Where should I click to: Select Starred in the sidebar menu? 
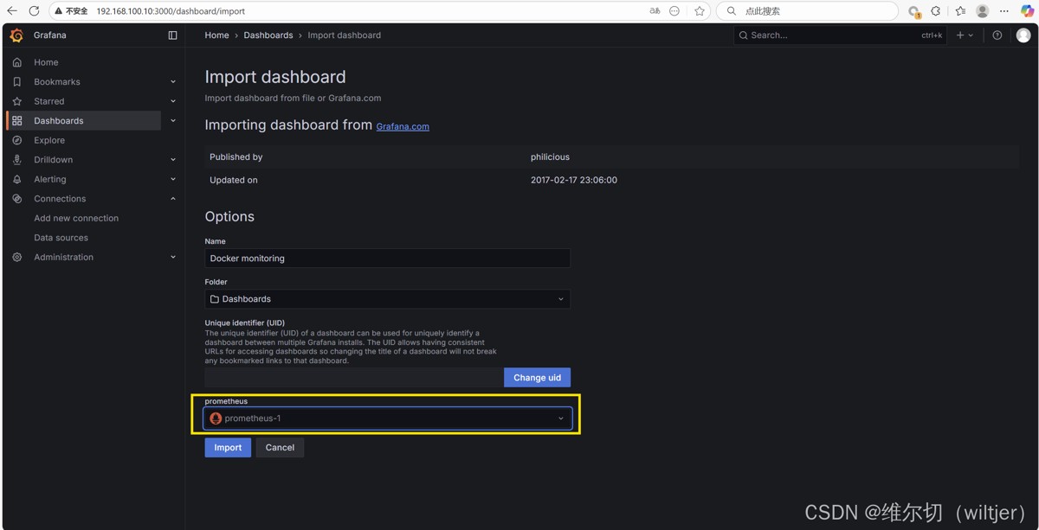tap(49, 101)
